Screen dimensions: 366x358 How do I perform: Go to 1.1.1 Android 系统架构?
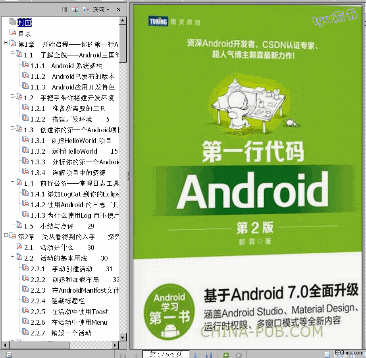coord(67,66)
